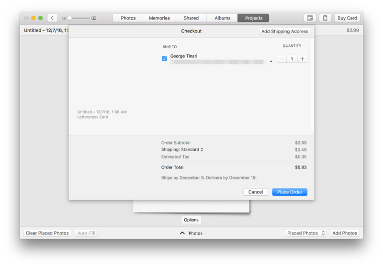Click the up chevron beside Photos at bottom
The height and width of the screenshot is (267, 383).
pyautogui.click(x=182, y=233)
